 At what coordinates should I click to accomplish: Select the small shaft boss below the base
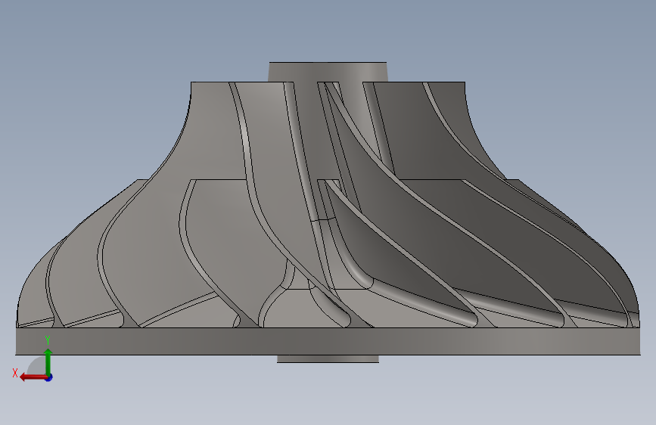328,359
